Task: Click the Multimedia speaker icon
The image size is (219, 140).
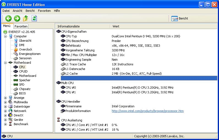Action: pyautogui.click(x=10, y=102)
